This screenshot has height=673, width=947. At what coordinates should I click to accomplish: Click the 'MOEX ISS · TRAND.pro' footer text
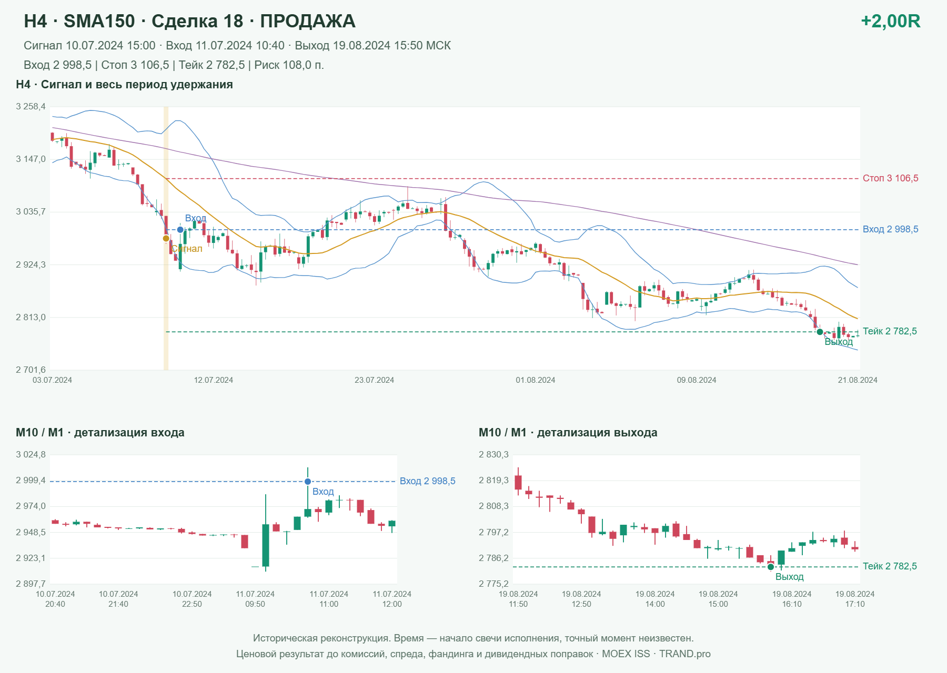pos(656,654)
